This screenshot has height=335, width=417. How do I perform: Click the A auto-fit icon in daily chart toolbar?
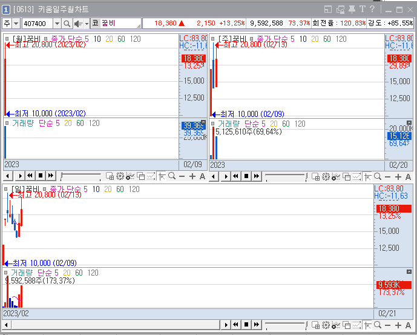[408, 325]
